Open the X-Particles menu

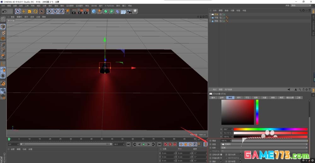tap(110, 6)
